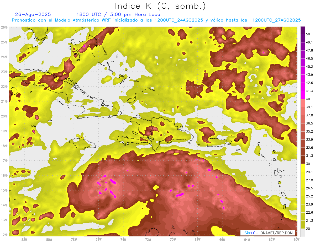The width and height of the screenshot is (315, 243).
Task: Click the '42.6' colorbar value
Action: point(309,83)
